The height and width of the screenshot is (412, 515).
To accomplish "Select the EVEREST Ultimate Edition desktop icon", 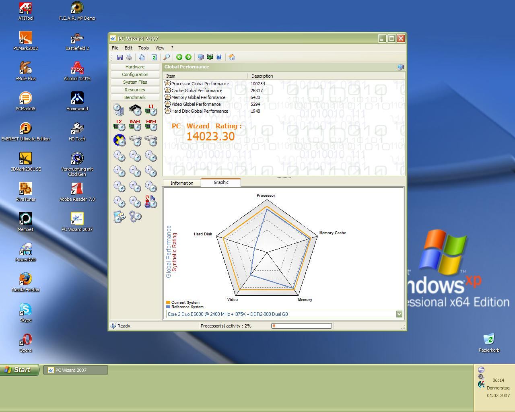I will 26,132.
